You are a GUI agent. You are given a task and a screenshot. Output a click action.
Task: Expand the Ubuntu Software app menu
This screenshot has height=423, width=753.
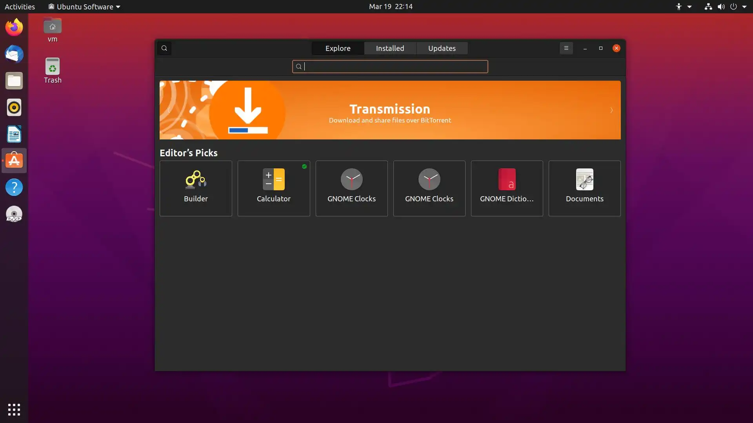[x=84, y=7]
